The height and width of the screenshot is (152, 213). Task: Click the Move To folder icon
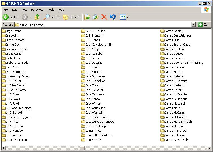pos(87,17)
